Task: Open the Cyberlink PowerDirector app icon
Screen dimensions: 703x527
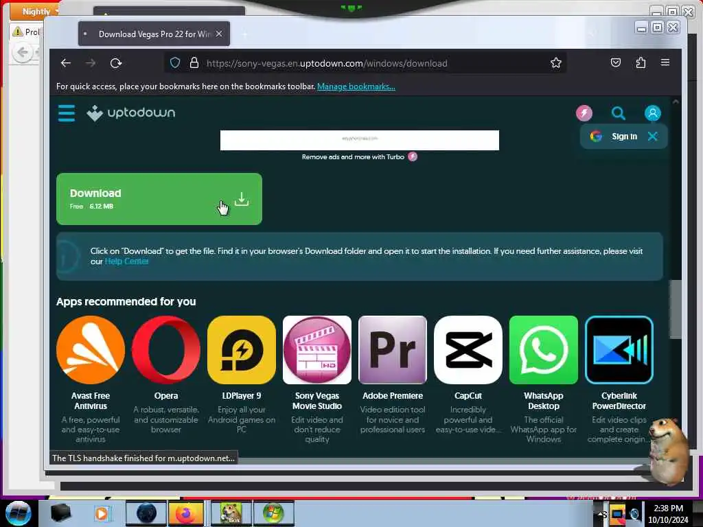Action: (619, 350)
